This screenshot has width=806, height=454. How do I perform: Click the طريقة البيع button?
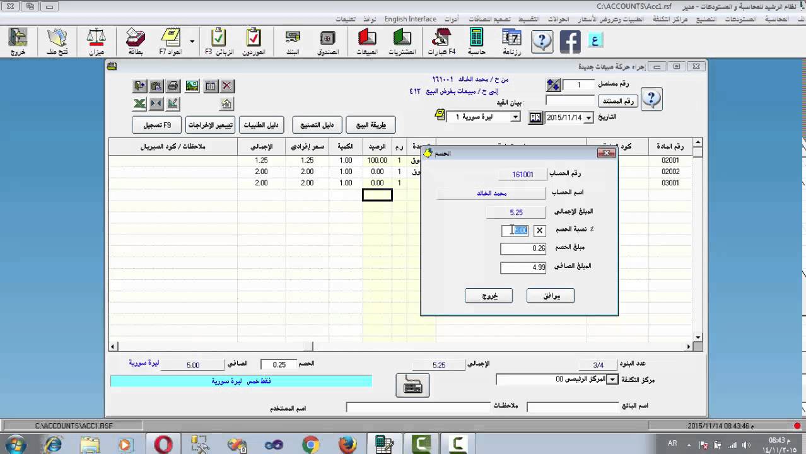click(371, 125)
